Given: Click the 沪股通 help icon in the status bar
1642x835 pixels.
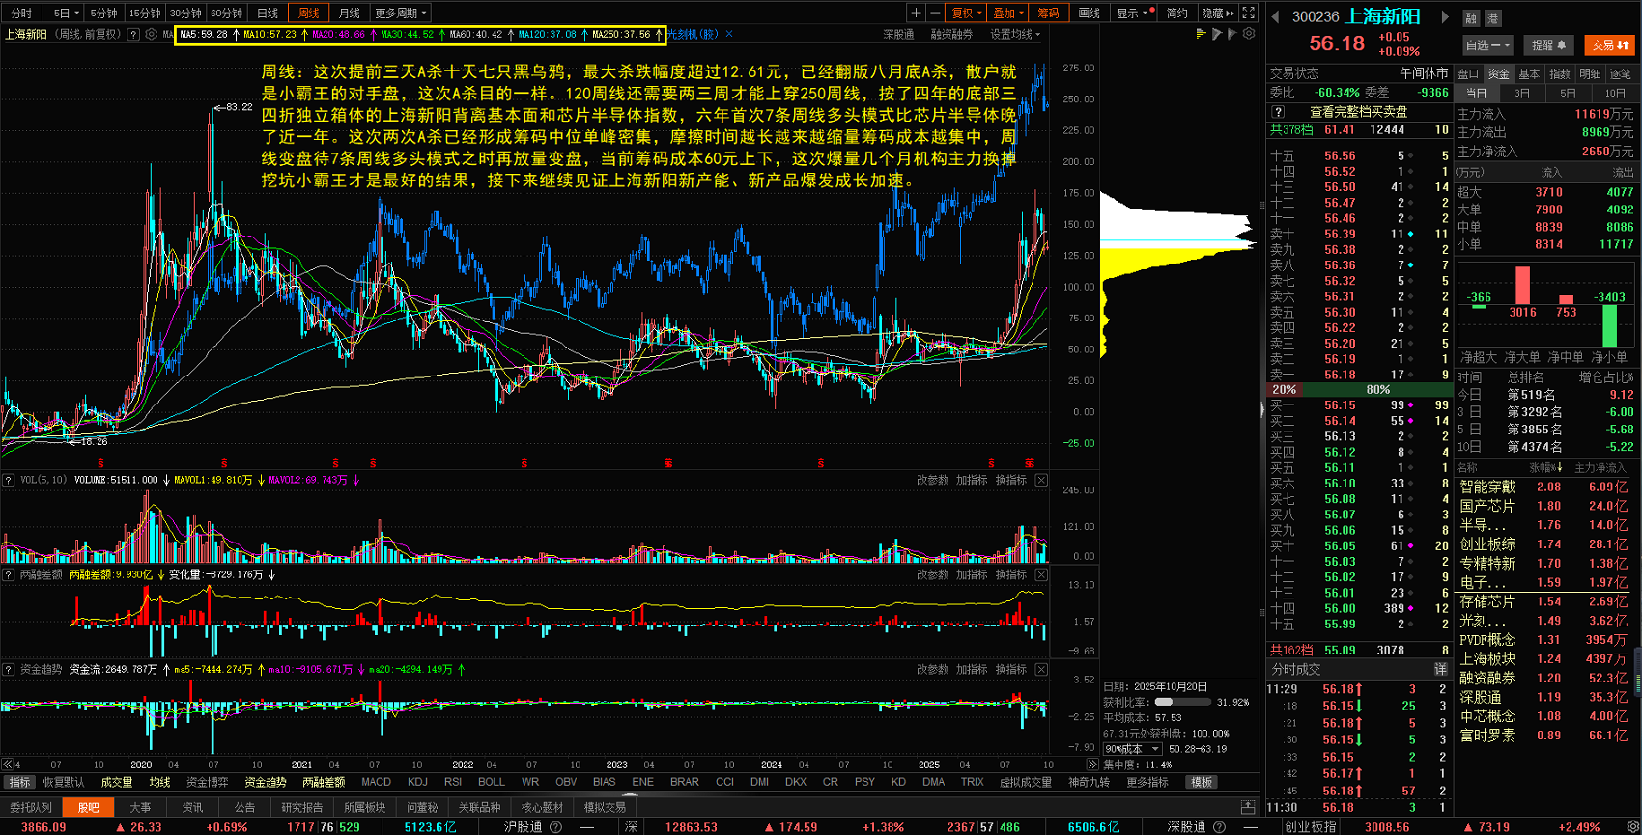Looking at the screenshot, I should click(555, 827).
